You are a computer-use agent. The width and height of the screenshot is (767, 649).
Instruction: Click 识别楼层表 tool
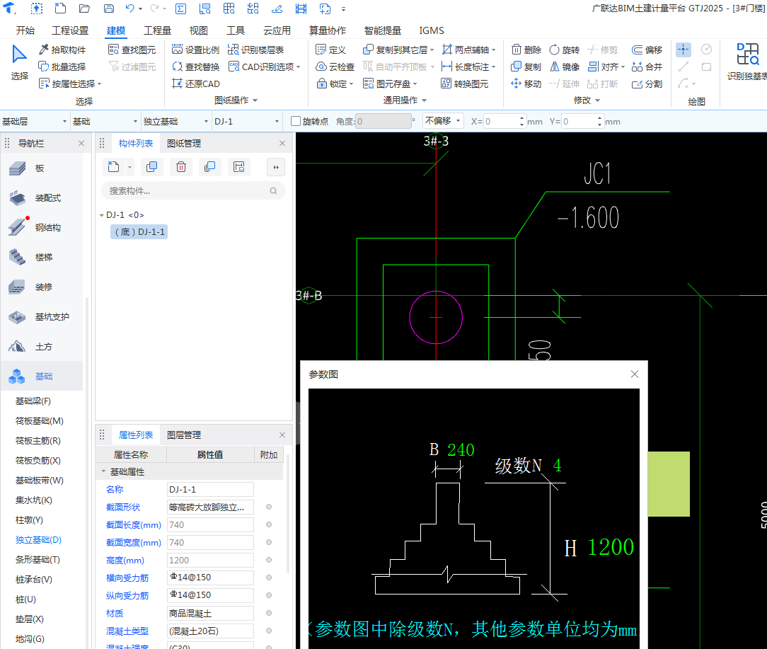(255, 50)
